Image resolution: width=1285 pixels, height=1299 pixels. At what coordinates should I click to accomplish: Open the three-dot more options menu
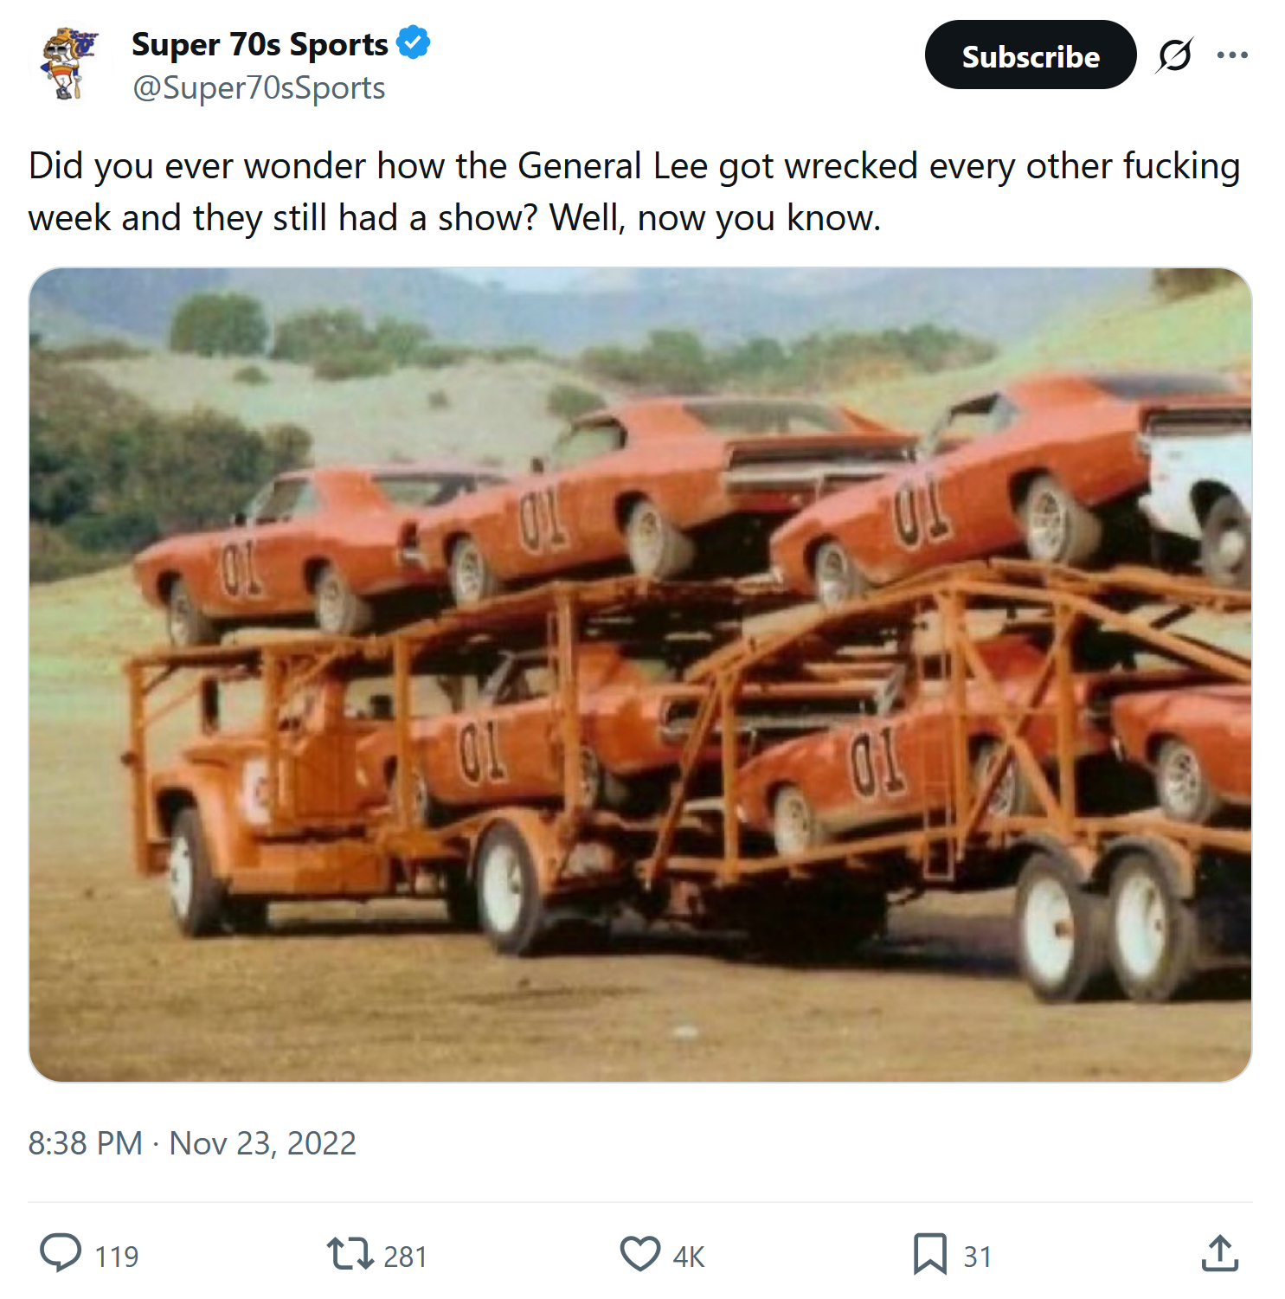[1232, 55]
